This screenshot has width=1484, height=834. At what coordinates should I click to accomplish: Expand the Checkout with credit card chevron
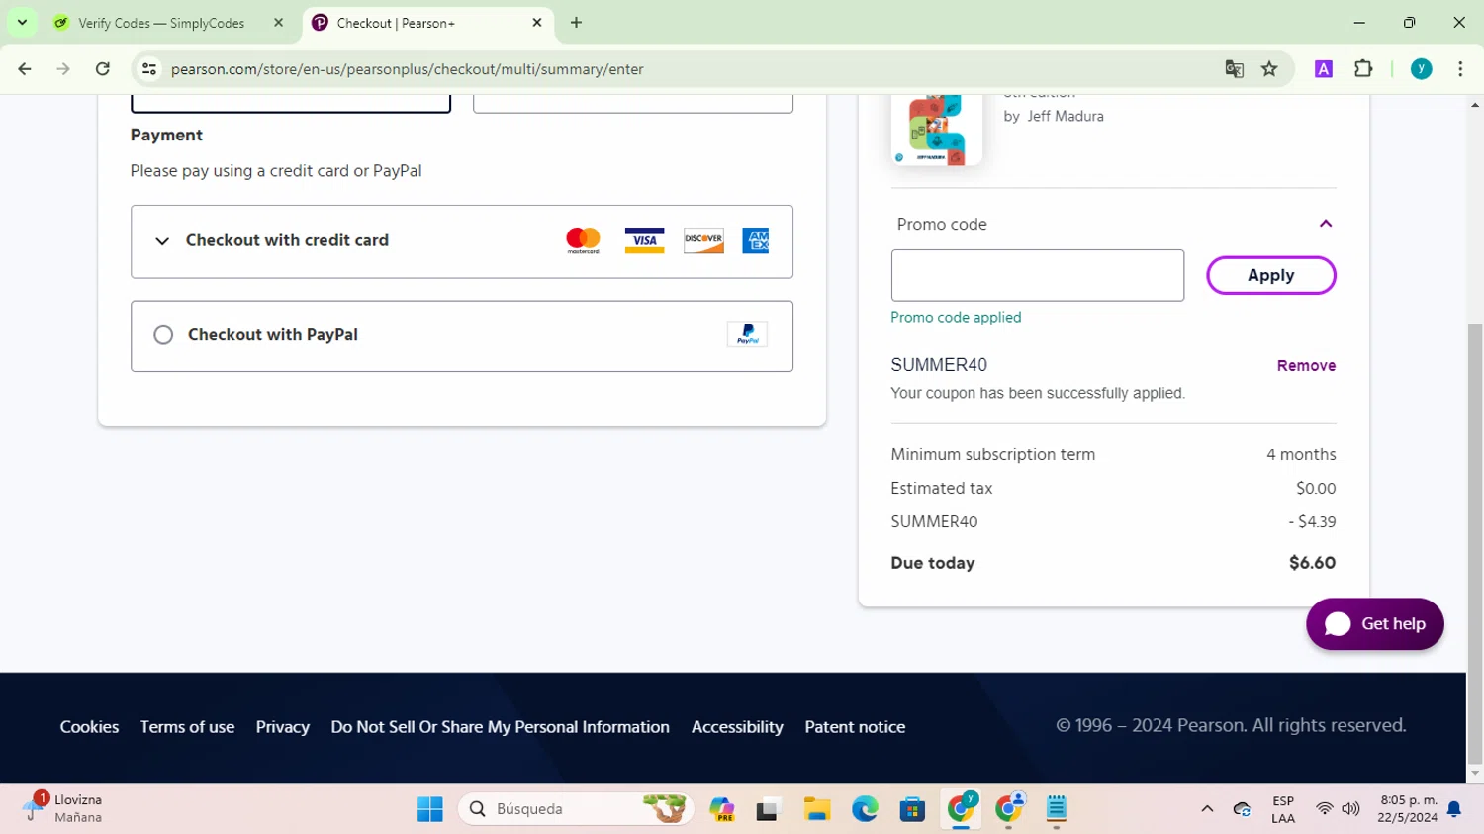pyautogui.click(x=162, y=241)
